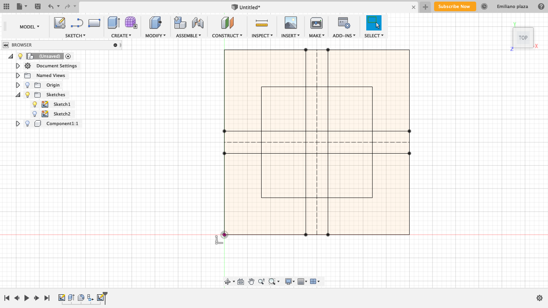Click the Subscribe Now button
The image size is (548, 308).
click(455, 6)
